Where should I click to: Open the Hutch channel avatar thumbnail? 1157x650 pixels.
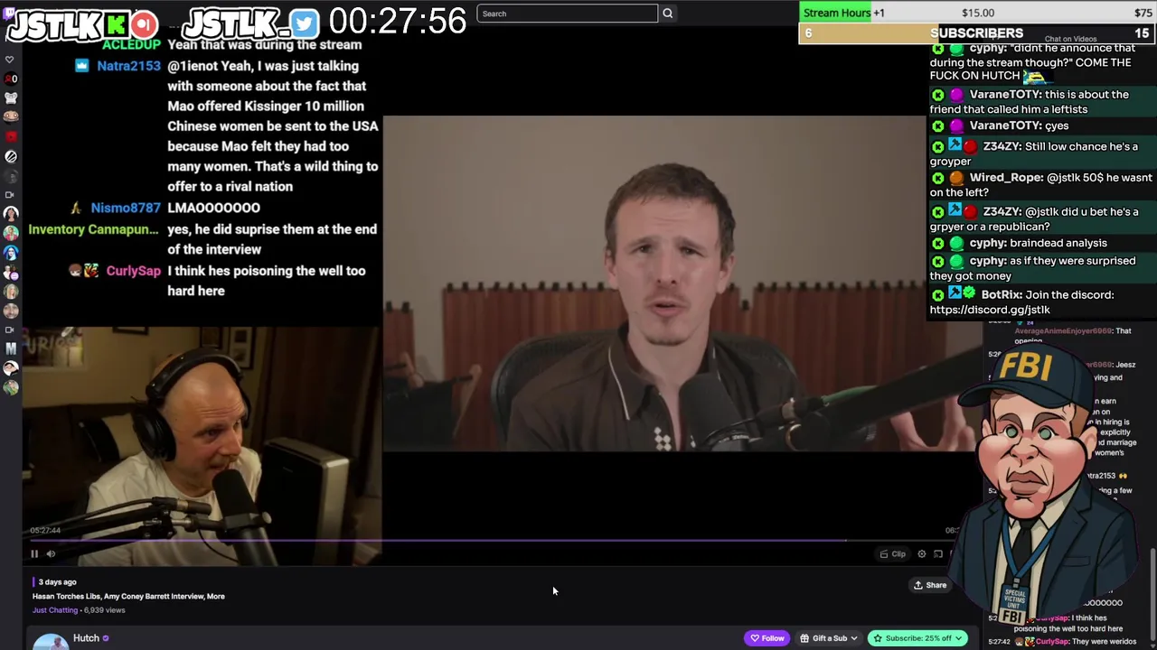51,641
